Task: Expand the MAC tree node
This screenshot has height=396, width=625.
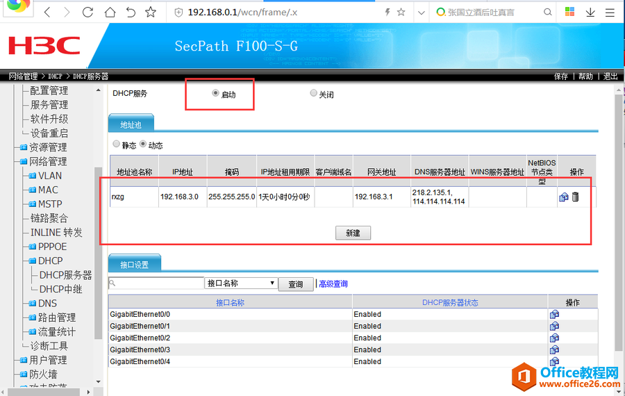Action: click(x=33, y=190)
